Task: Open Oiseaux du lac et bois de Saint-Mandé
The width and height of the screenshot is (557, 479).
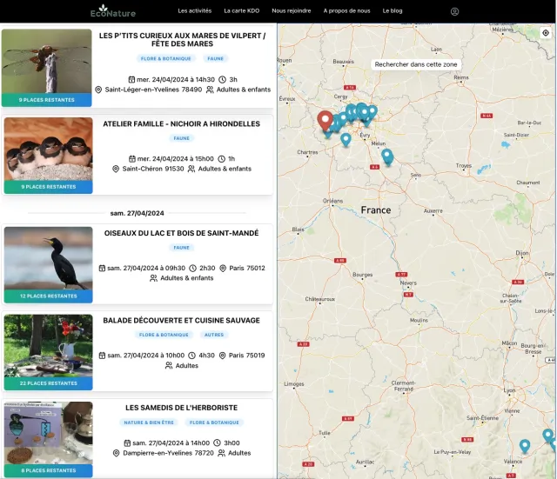Action: 182,233
